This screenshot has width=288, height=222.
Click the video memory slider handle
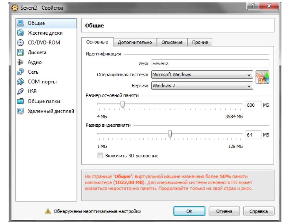[x=170, y=134]
